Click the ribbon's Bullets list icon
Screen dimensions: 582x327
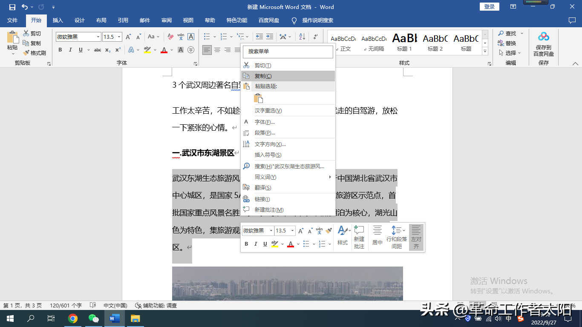[207, 37]
